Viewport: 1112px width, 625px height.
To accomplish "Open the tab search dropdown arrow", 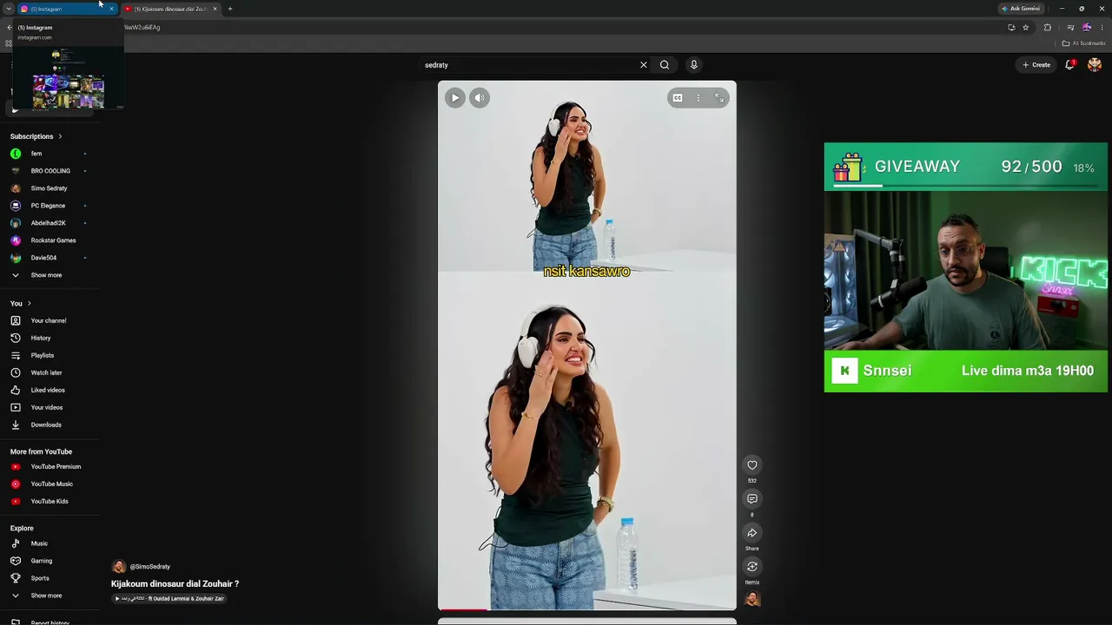I will 9,9.
